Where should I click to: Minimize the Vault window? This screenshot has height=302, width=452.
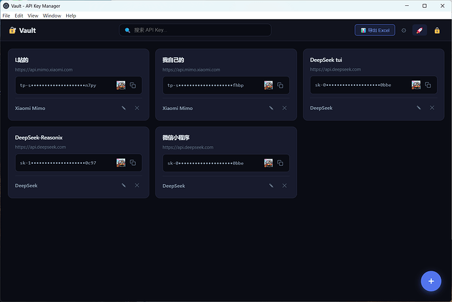tap(407, 6)
